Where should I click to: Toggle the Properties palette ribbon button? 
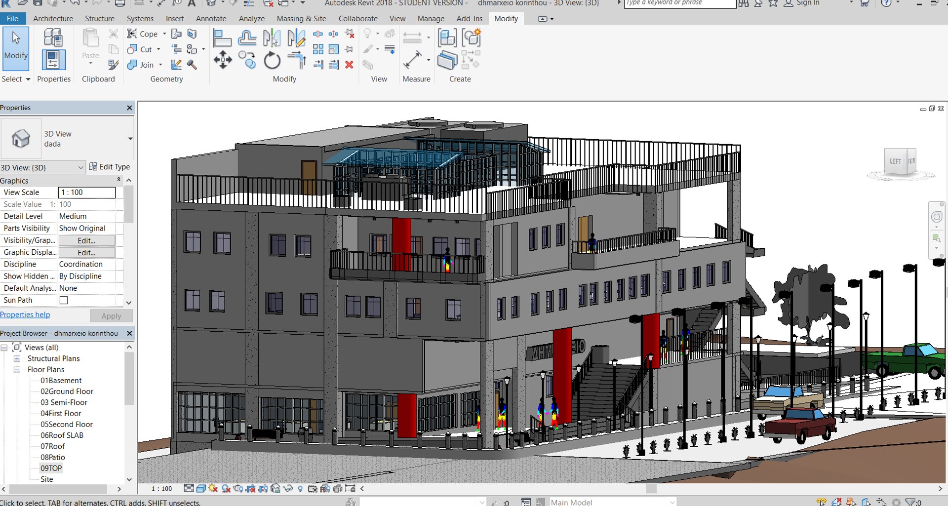(x=53, y=60)
